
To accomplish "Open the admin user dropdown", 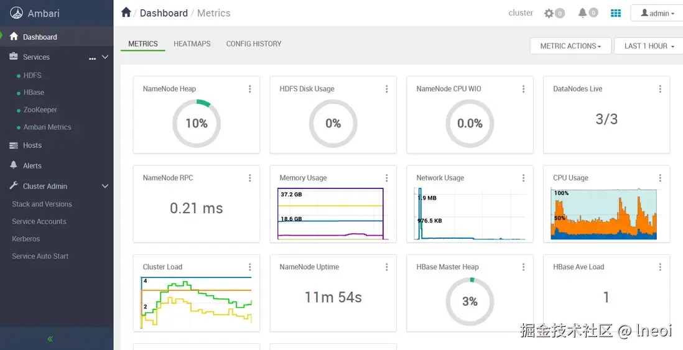I will [657, 13].
